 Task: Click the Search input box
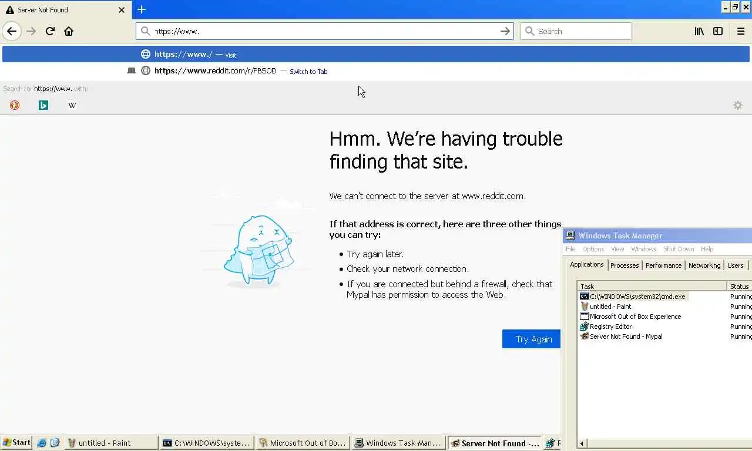pyautogui.click(x=576, y=31)
